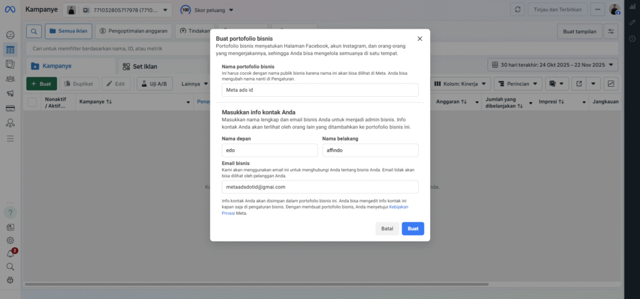Click the Email bisnis input field

tap(320, 187)
